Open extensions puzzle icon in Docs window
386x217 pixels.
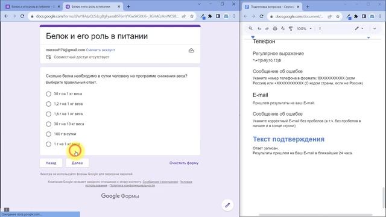click(356, 16)
